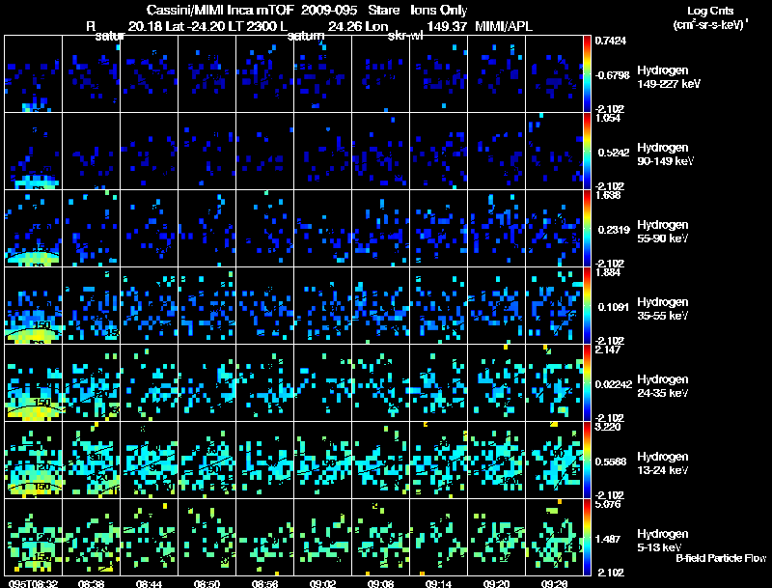772x588 pixels.
Task: Click the color bar beside Hydrogen 55-90 keV
Action: [x=588, y=228]
